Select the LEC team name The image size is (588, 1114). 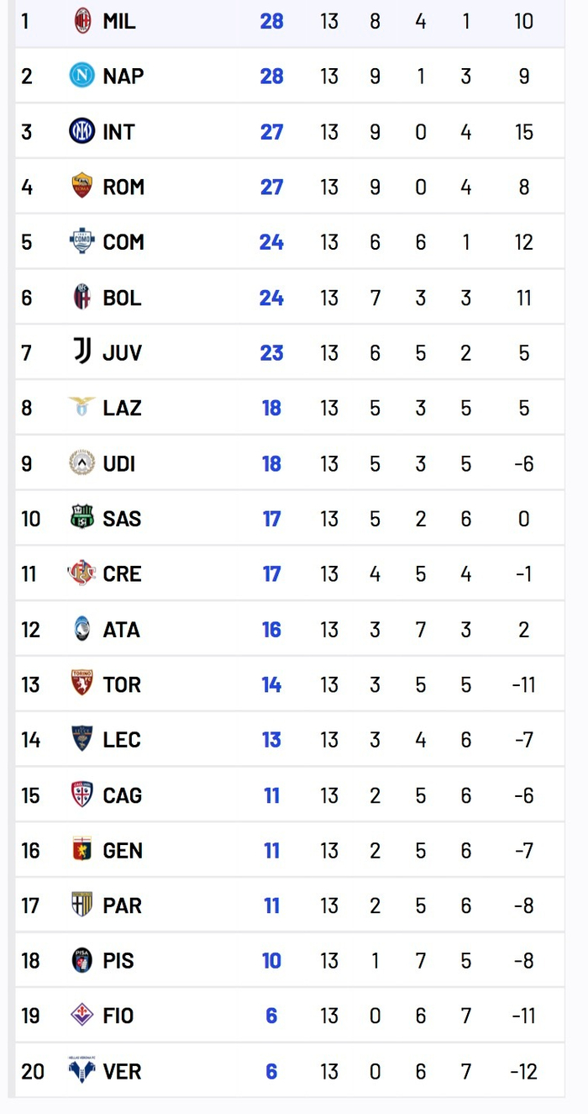[122, 740]
